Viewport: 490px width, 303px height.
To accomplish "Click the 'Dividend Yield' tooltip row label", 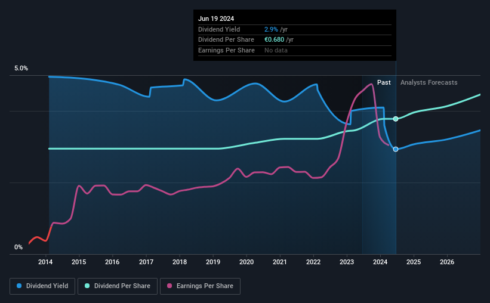I will (219, 29).
